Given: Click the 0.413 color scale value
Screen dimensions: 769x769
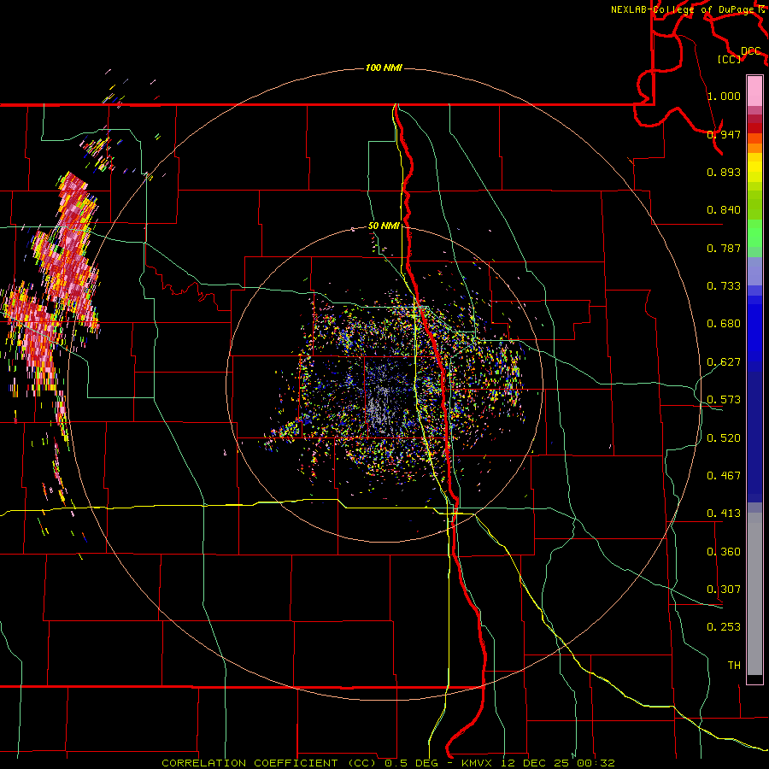Looking at the screenshot, I should 724,514.
